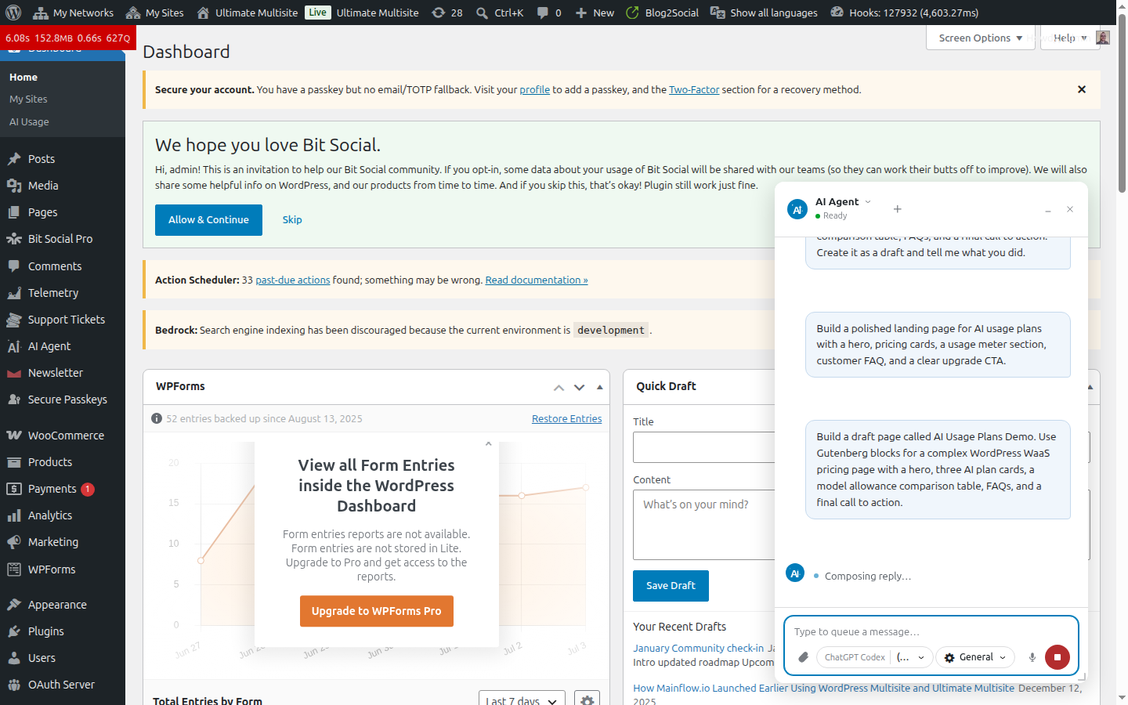Open the WooCommerce menu

(x=63, y=436)
